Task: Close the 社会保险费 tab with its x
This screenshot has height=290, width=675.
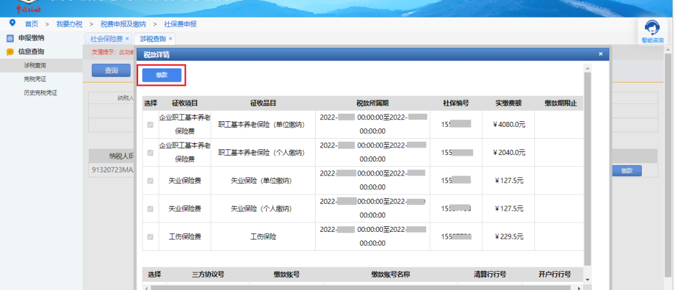Action: (127, 39)
